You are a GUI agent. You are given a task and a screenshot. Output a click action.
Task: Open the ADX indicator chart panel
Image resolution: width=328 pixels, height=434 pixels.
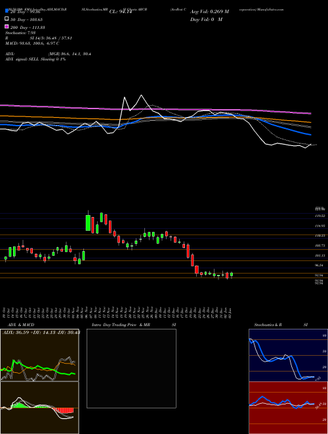point(39,355)
